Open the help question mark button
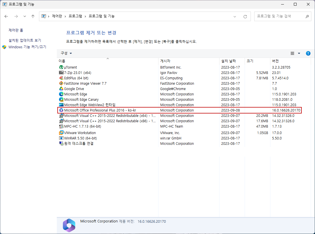This screenshot has width=315, height=234. coord(308,53)
